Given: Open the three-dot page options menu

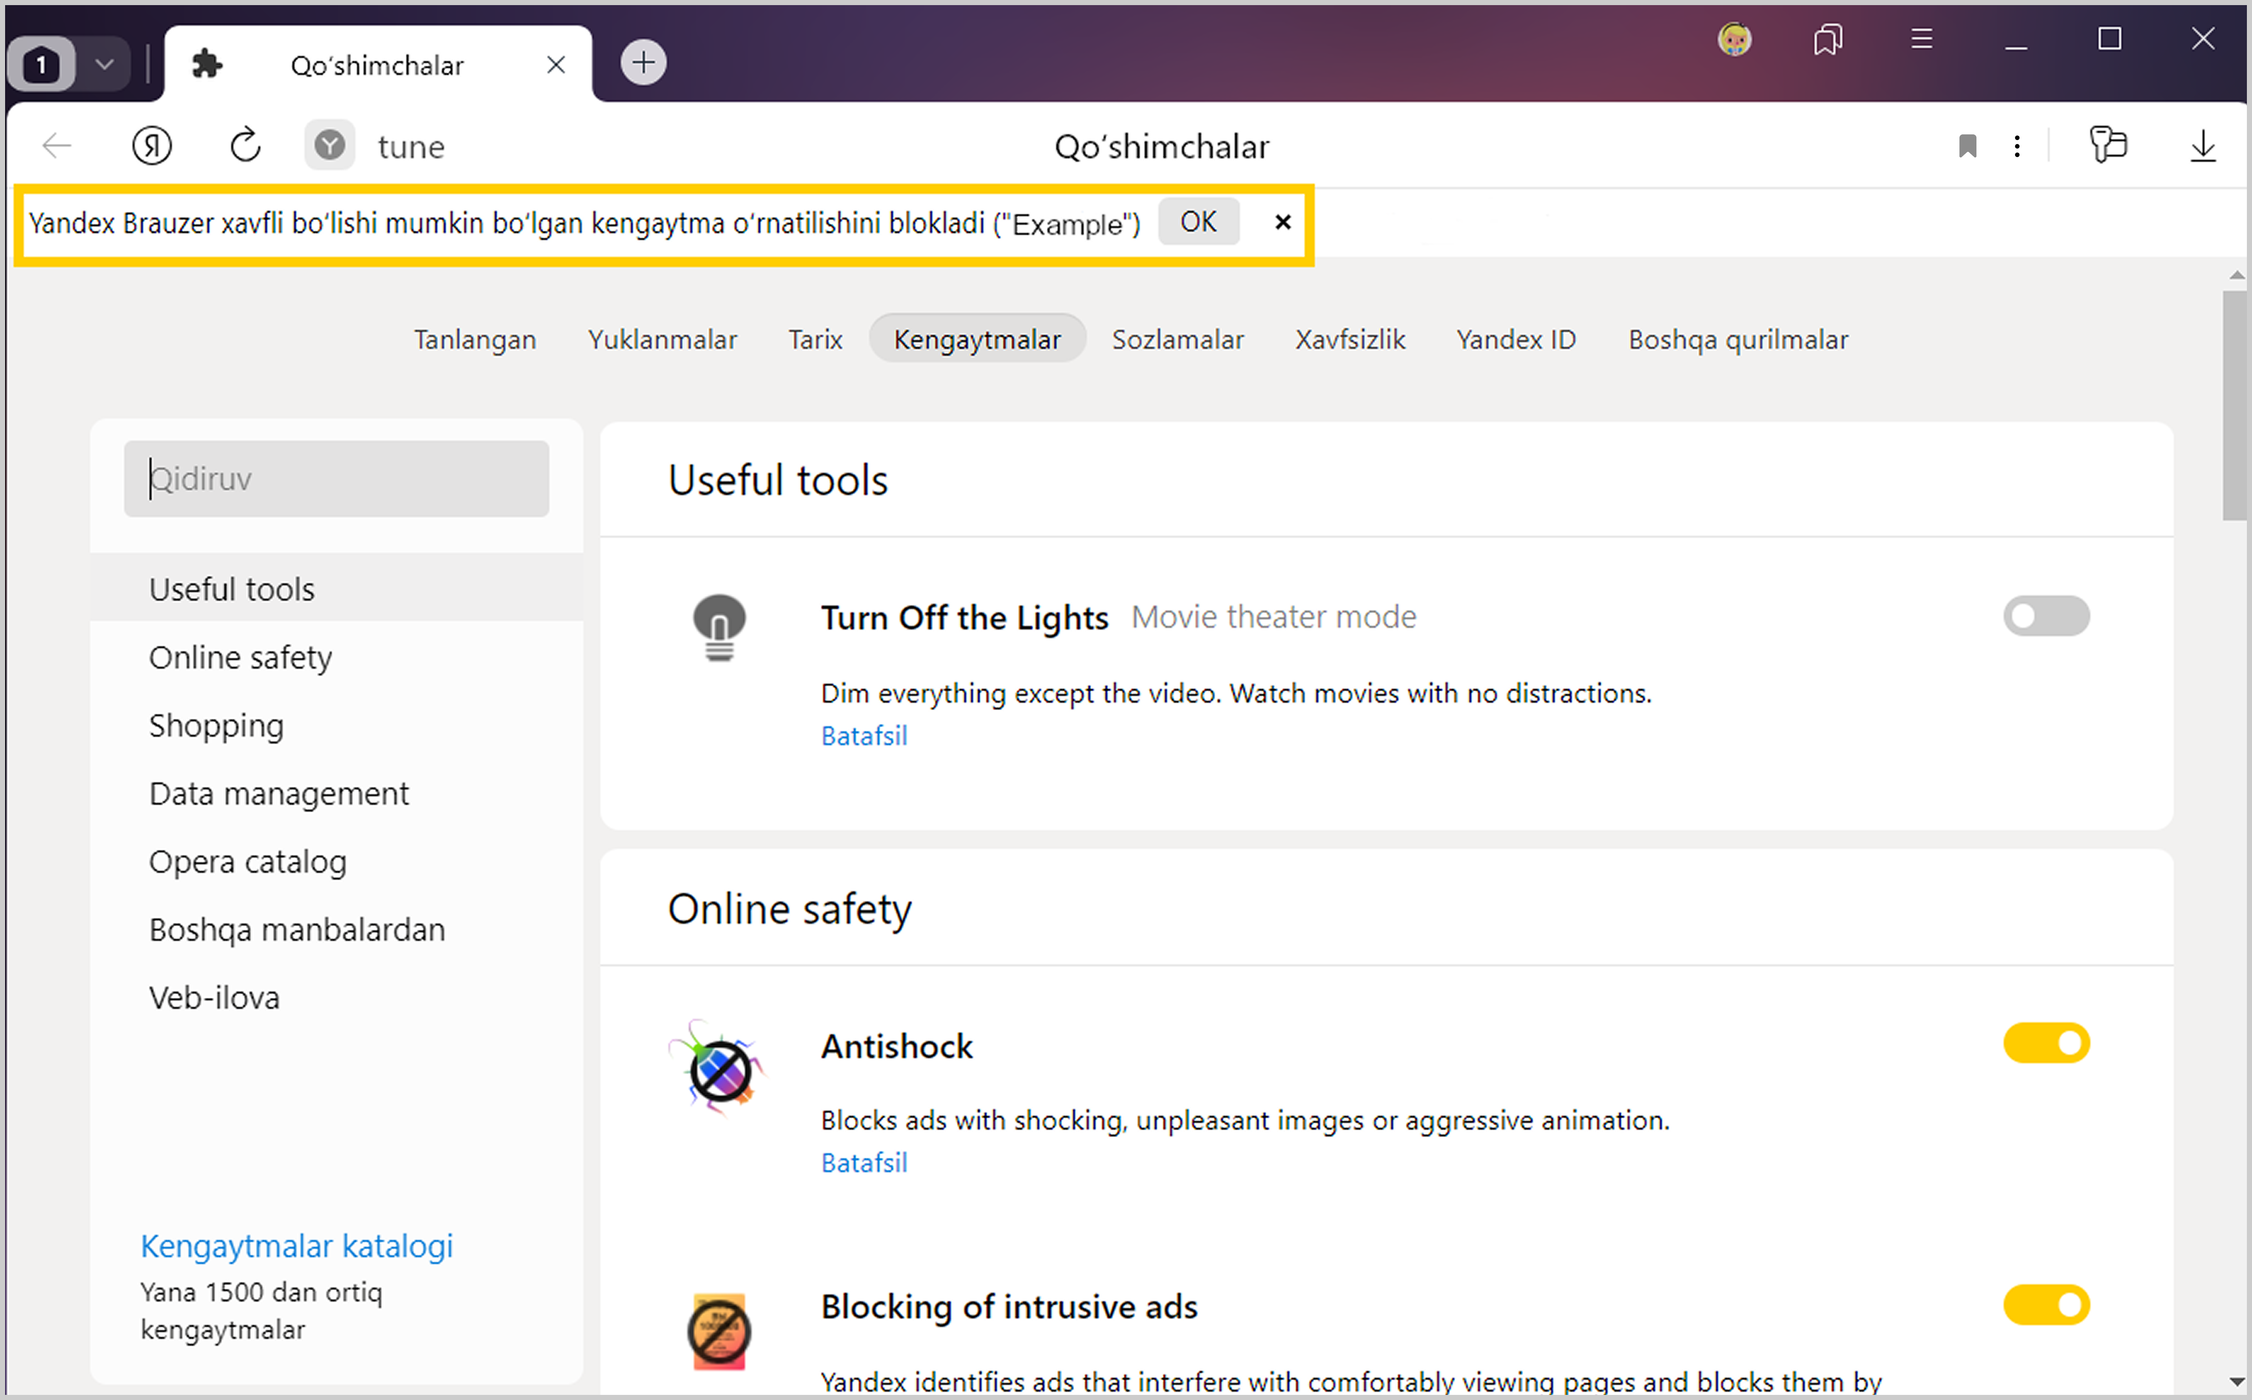Looking at the screenshot, I should pos(2017,145).
